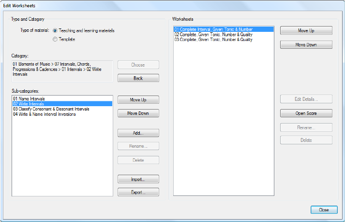The width and height of the screenshot is (345, 222).
Task: Click sub-category Rename... button
Action: [x=138, y=146]
